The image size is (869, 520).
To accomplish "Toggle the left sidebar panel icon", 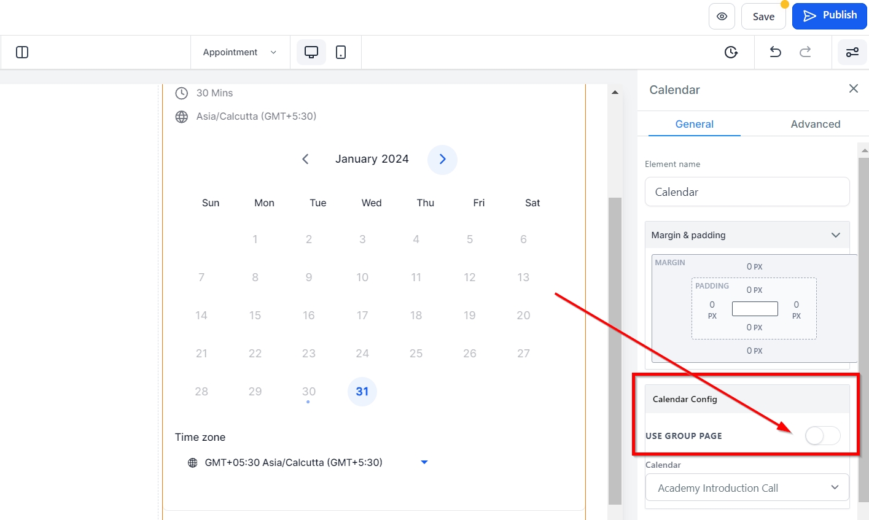I will [22, 52].
